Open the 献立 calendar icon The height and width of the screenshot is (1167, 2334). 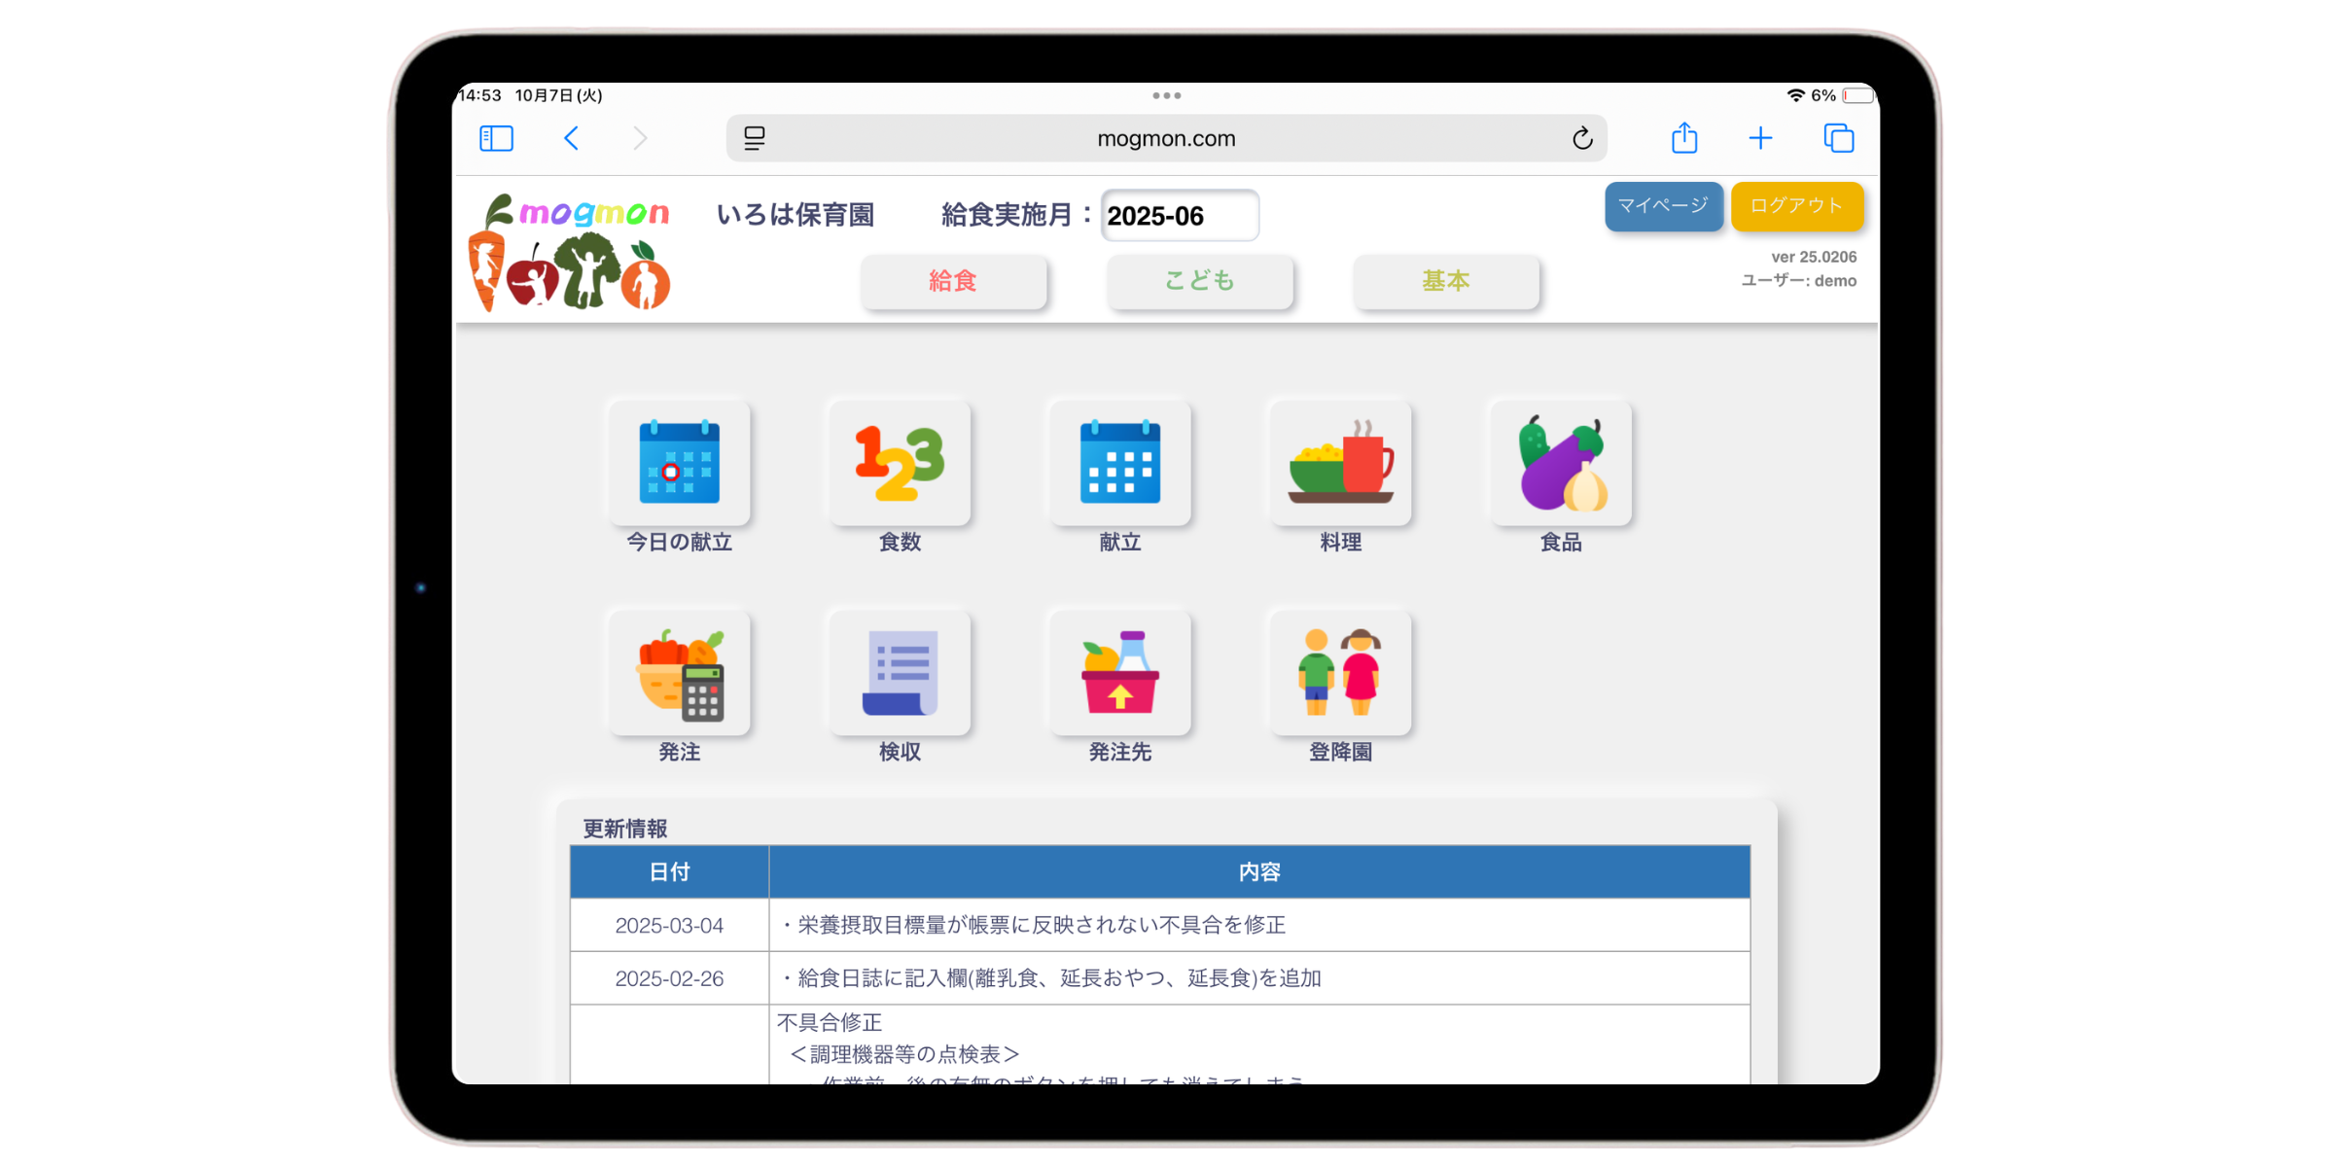point(1119,463)
